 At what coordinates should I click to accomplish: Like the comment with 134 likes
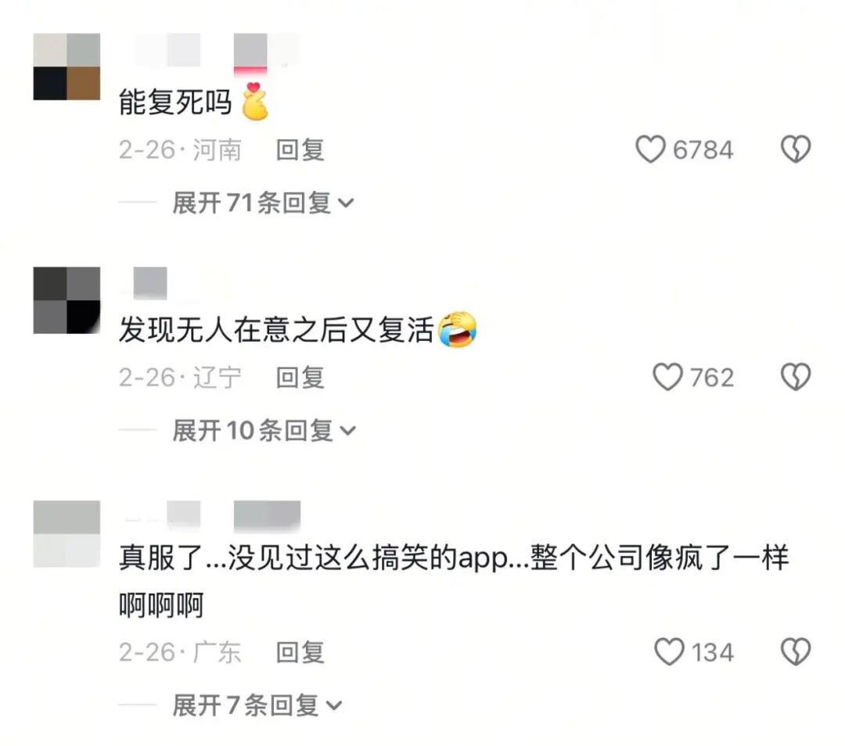click(x=669, y=651)
